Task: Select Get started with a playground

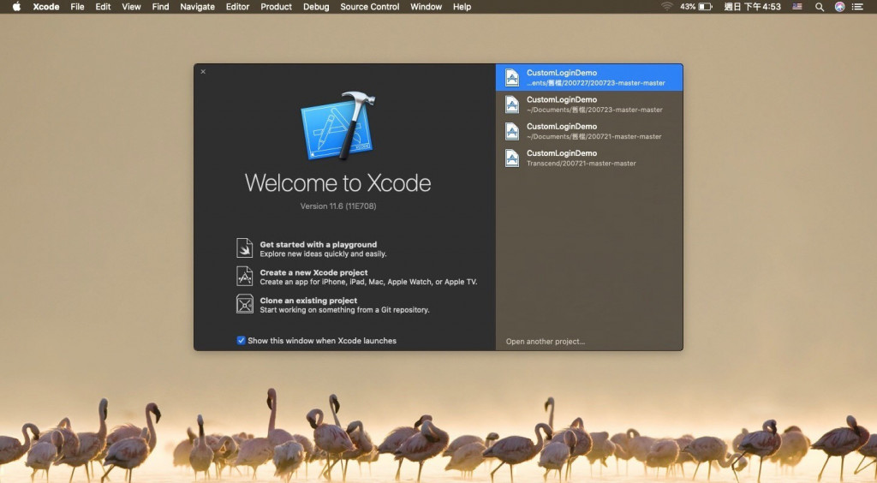Action: [323, 248]
